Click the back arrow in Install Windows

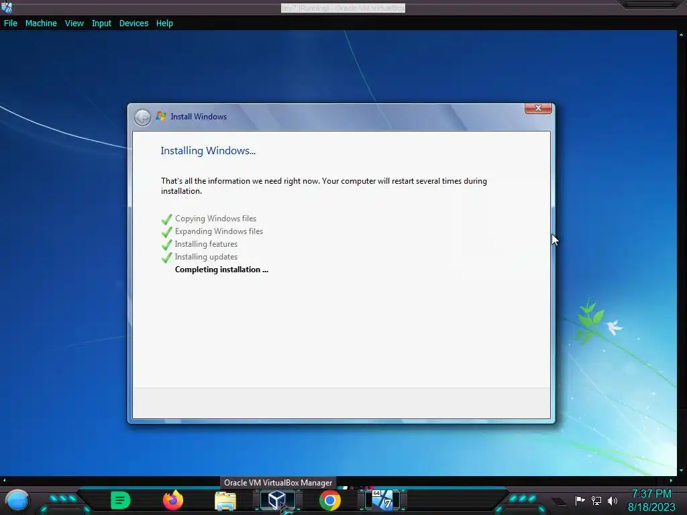142,117
